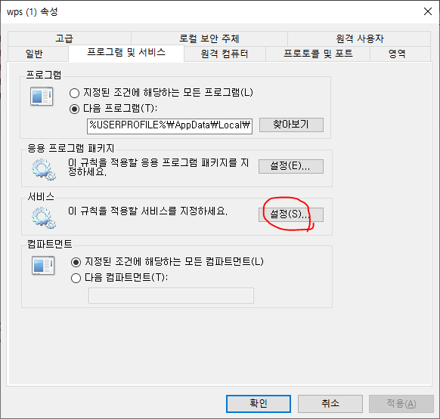Open the service 설정(S)... button
440x419 pixels.
click(x=291, y=214)
